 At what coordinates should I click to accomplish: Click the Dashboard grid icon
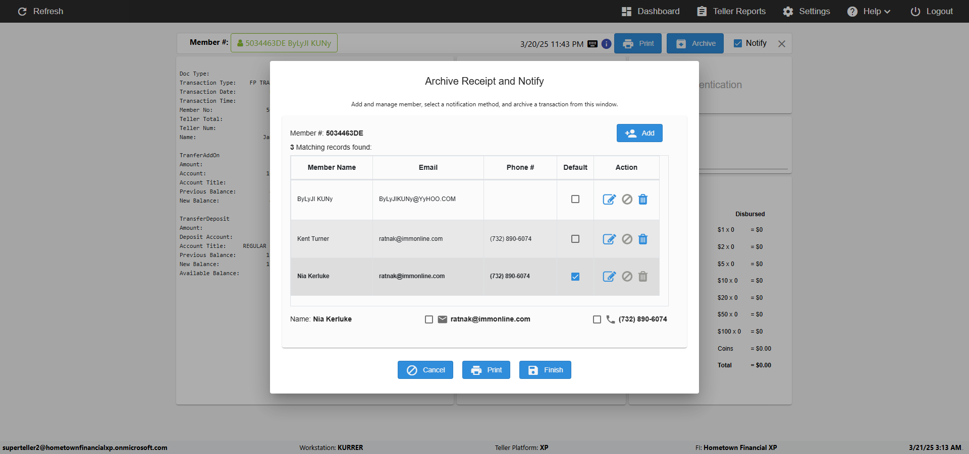coord(626,11)
